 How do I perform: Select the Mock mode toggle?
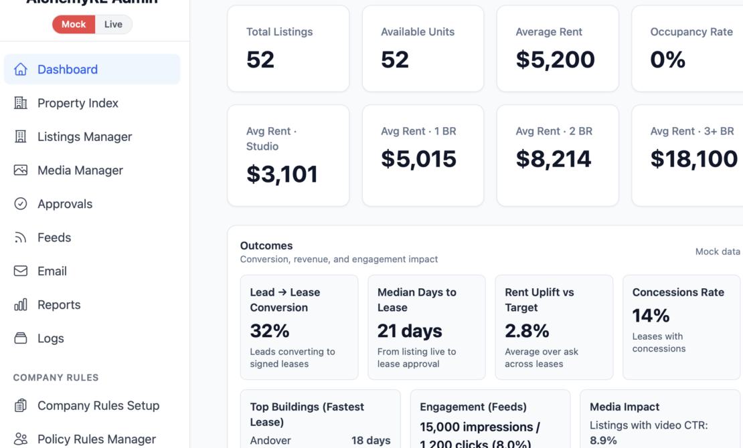pos(74,25)
